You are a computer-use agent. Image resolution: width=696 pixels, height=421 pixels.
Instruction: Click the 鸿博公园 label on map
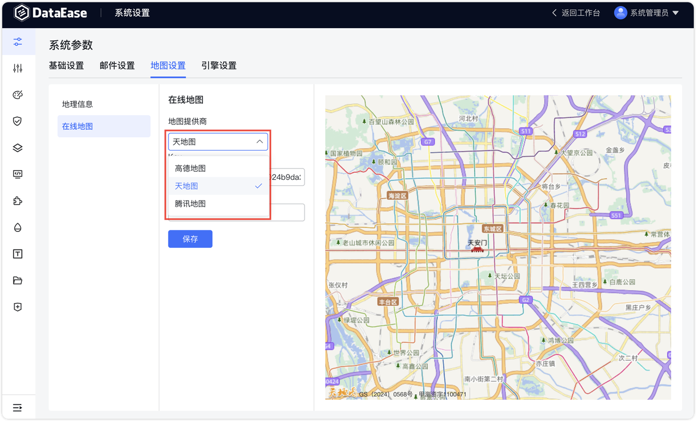(561, 341)
